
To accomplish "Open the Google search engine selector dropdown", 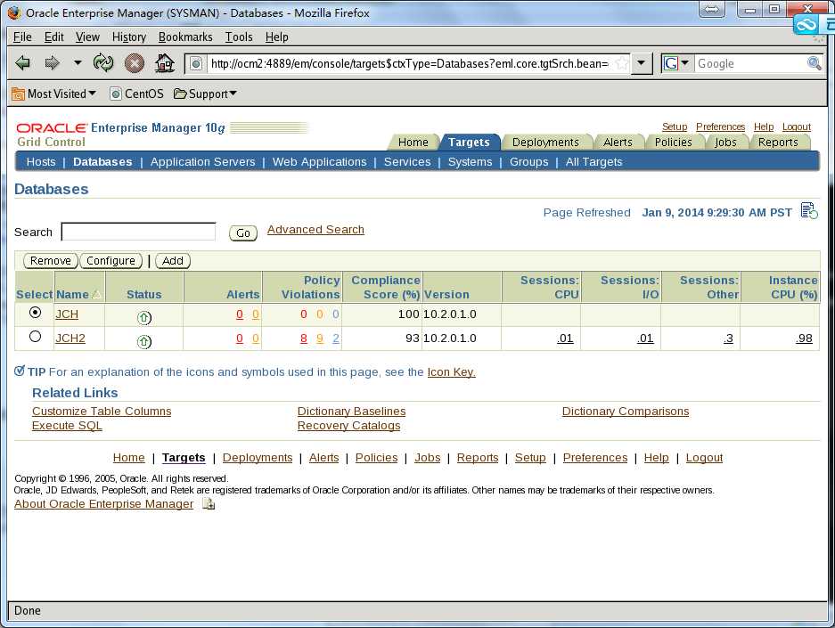I will pos(676,63).
